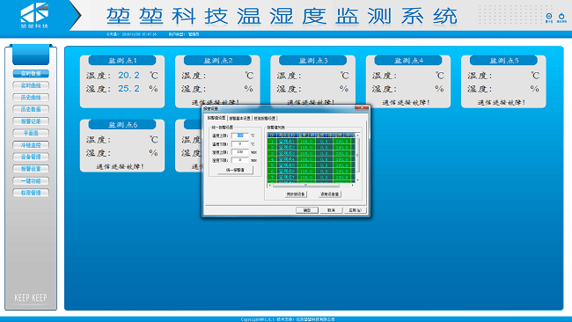Switch to the 报警值设置 tab in the dialog
The image size is (572, 322).
(216, 118)
